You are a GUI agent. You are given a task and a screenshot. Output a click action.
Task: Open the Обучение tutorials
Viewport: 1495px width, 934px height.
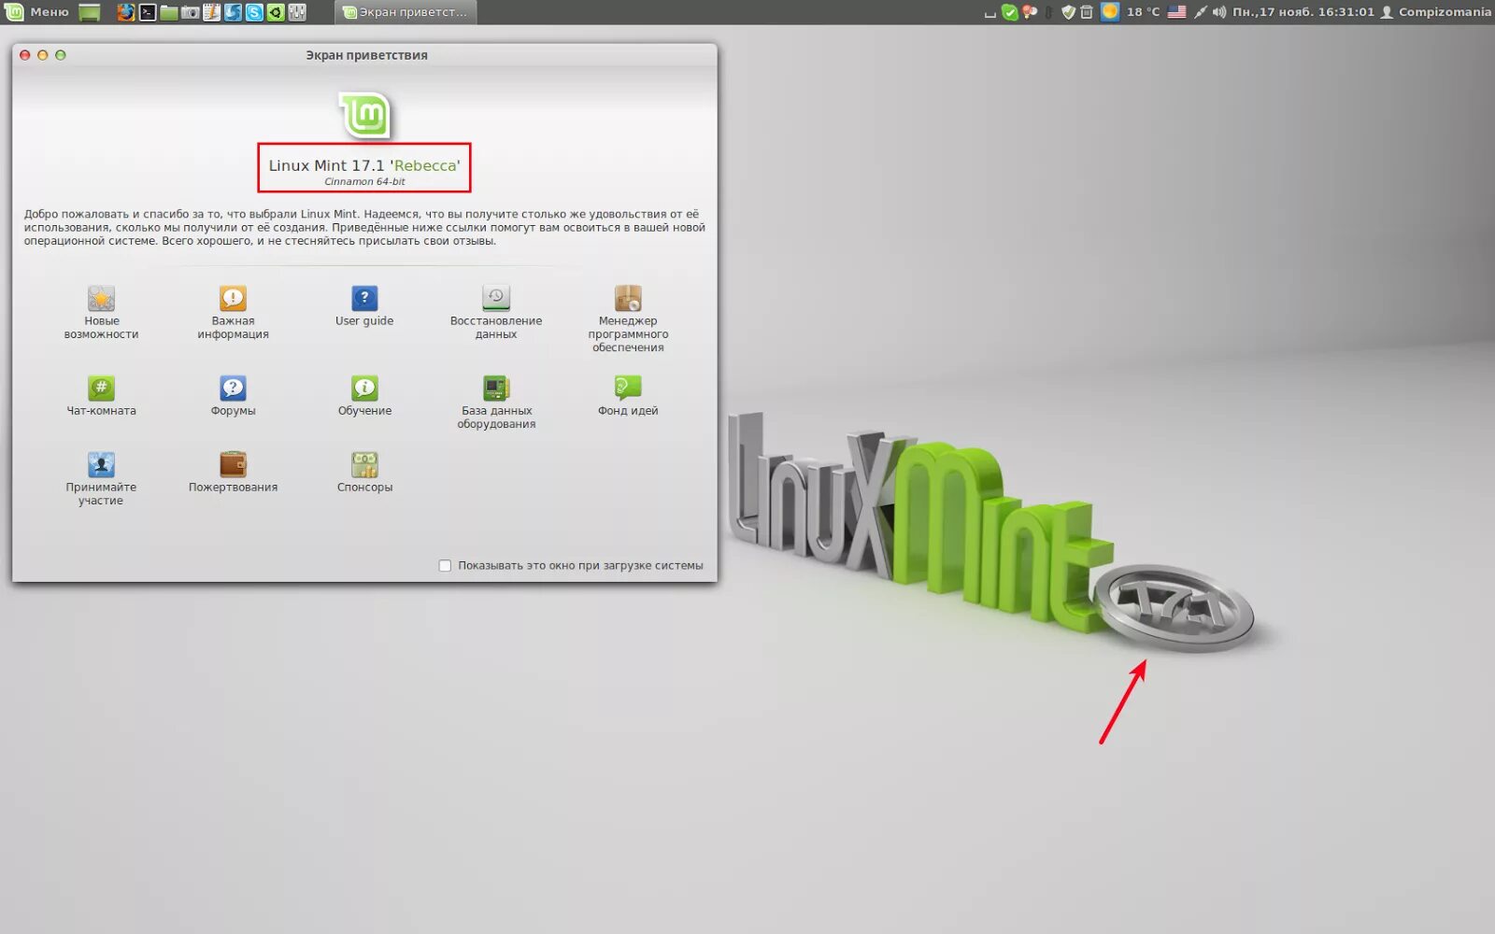[364, 395]
